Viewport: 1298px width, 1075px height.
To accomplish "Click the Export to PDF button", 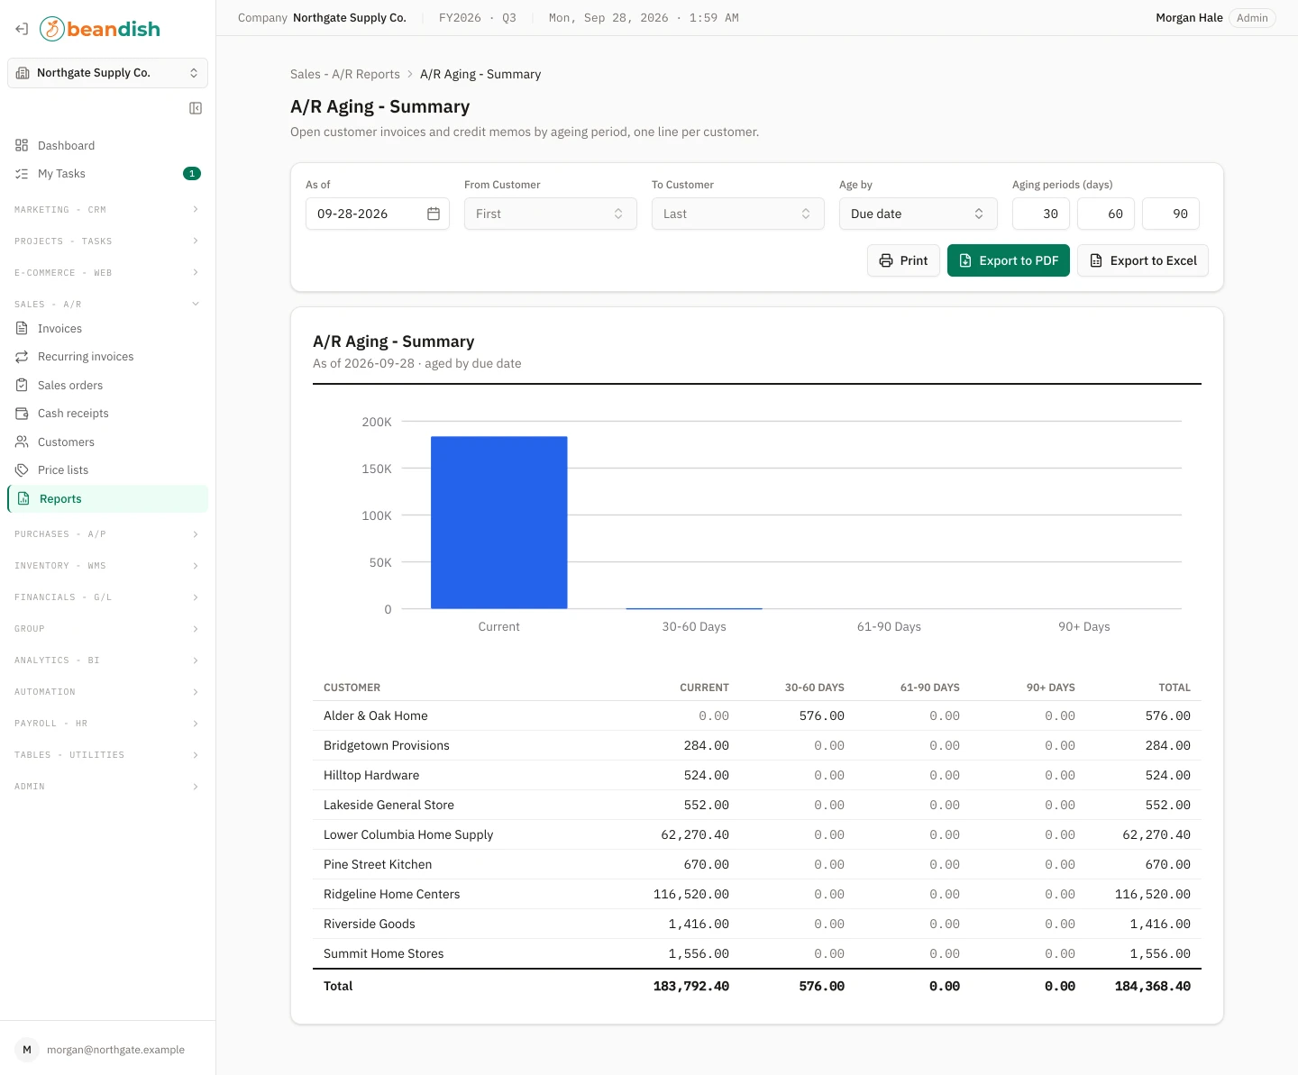I will pyautogui.click(x=1009, y=260).
